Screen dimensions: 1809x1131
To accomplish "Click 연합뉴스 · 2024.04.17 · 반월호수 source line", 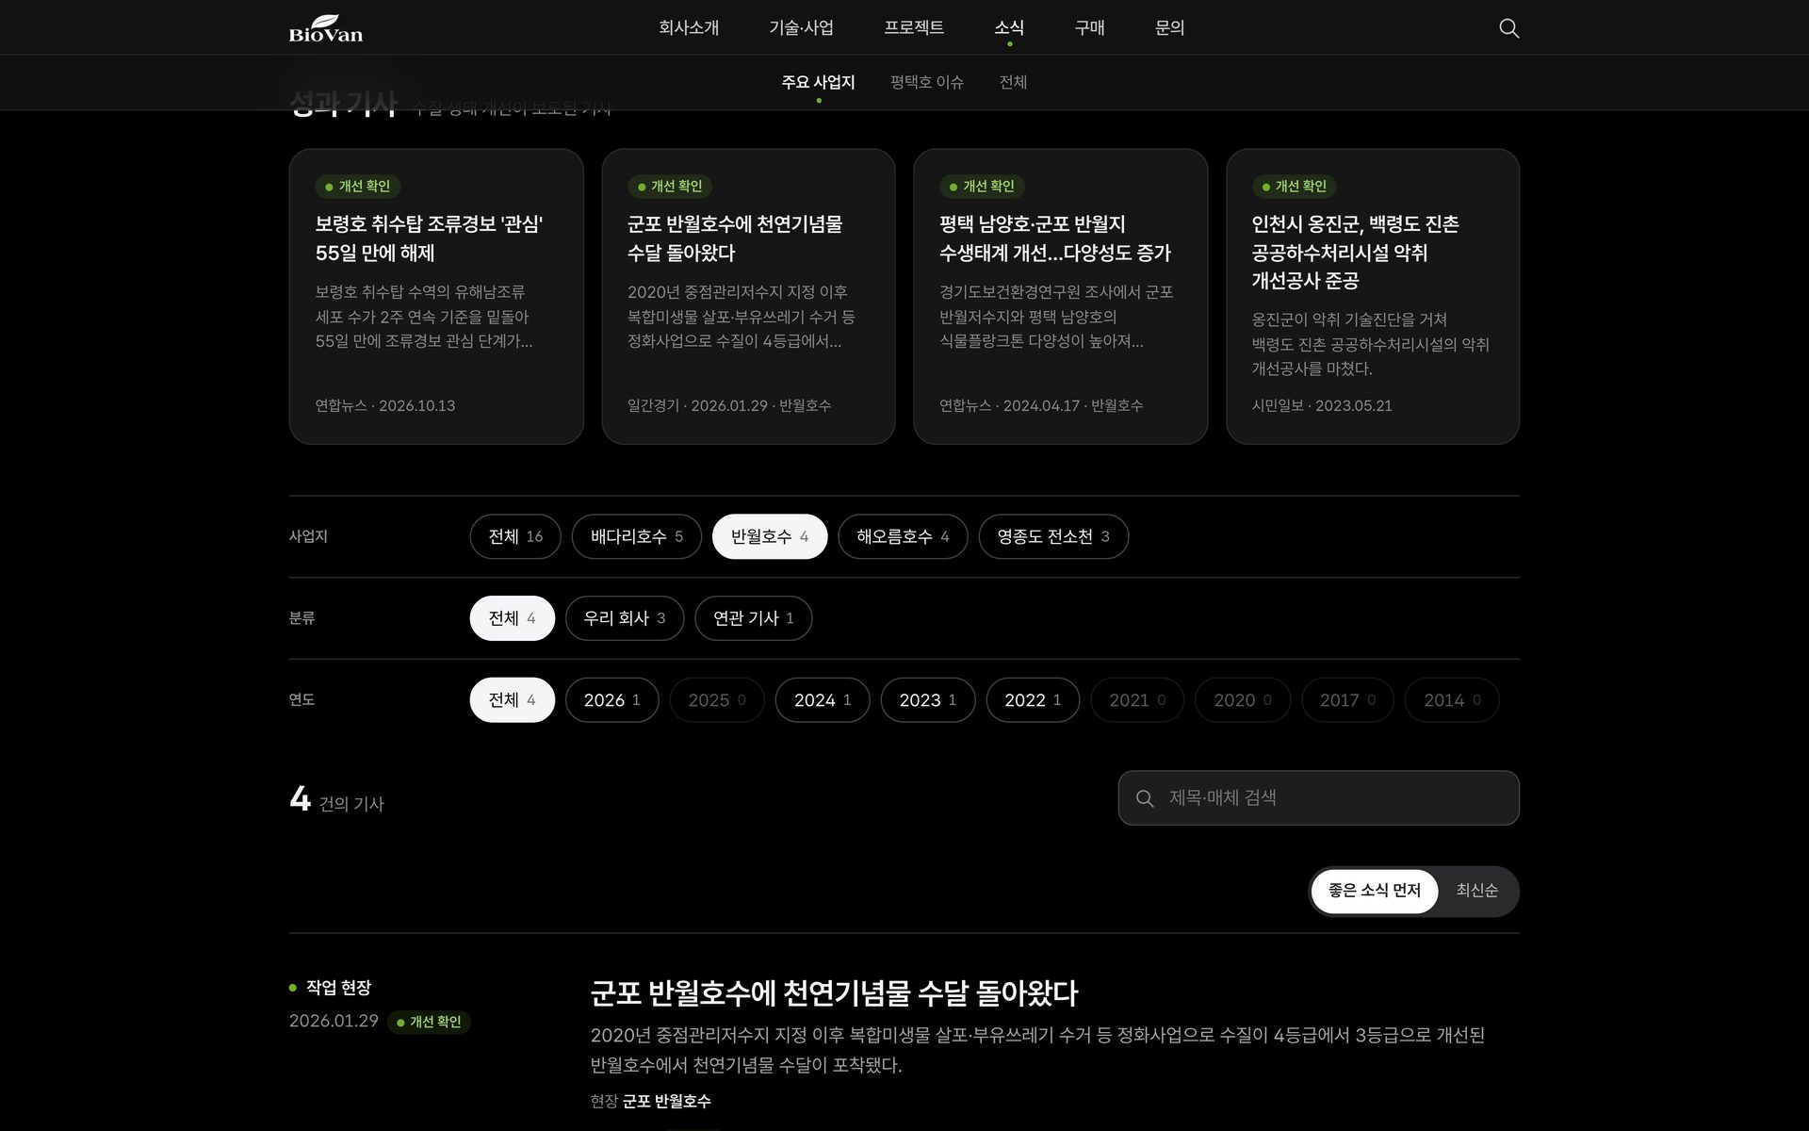I will coord(1041,406).
